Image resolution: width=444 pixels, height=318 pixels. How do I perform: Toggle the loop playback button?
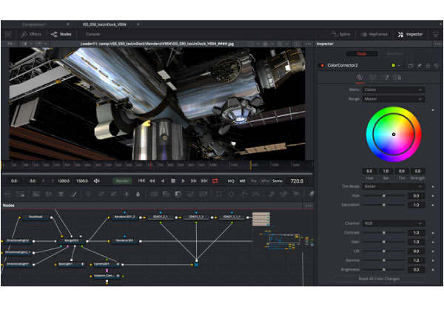pyautogui.click(x=215, y=180)
